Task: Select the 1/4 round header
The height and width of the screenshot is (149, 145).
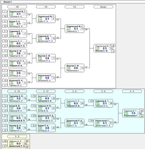Action: point(46,7)
